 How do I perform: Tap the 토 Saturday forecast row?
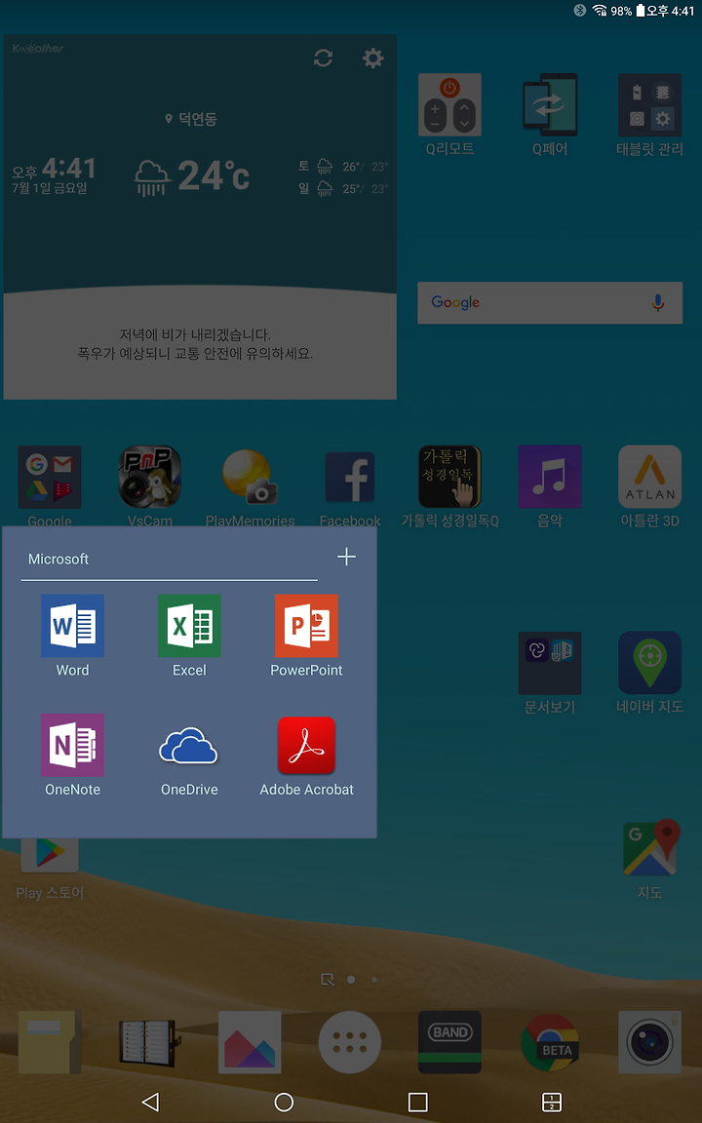coord(343,166)
